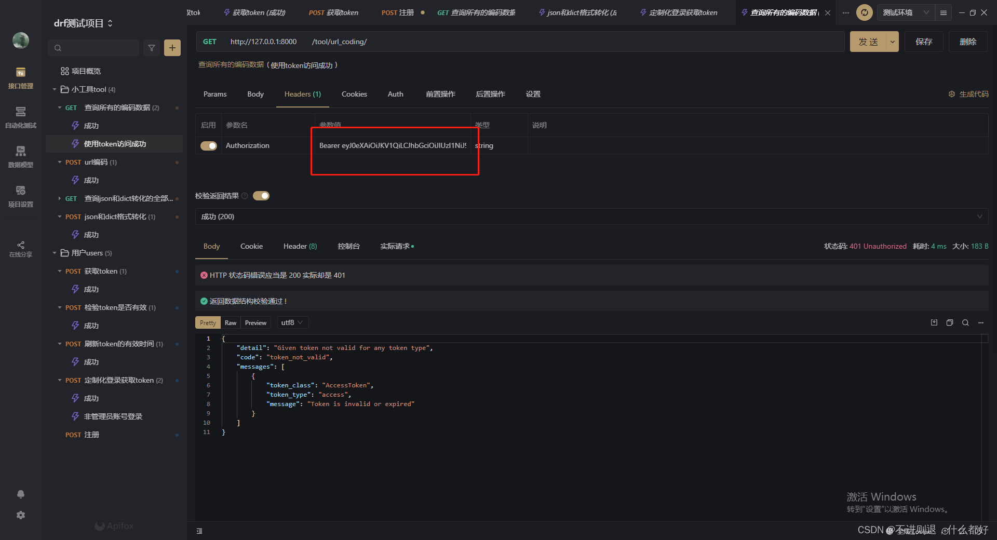Collapse POST 获取token item
The height and width of the screenshot is (540, 997).
[60, 271]
